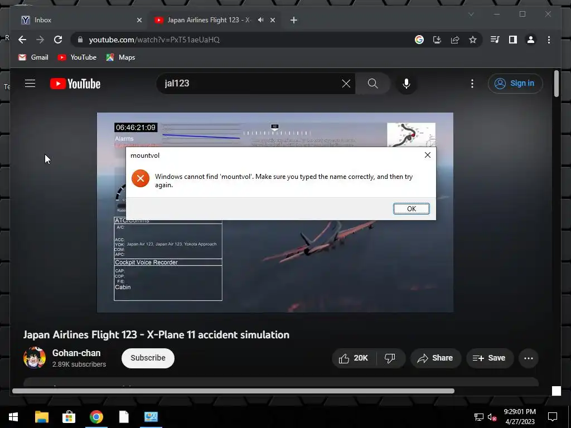Screen dimensions: 571x428
Task: Open a new tab
Action: pos(294,20)
